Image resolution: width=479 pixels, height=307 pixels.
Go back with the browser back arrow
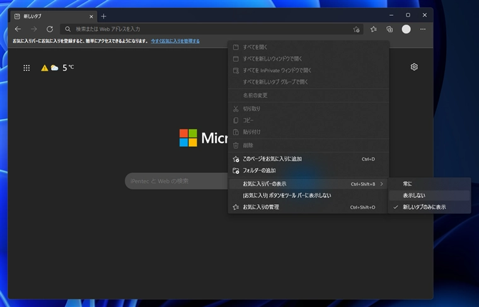pyautogui.click(x=18, y=29)
